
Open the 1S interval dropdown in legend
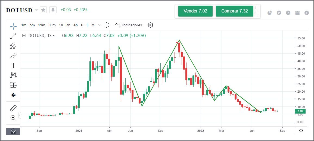51,36
